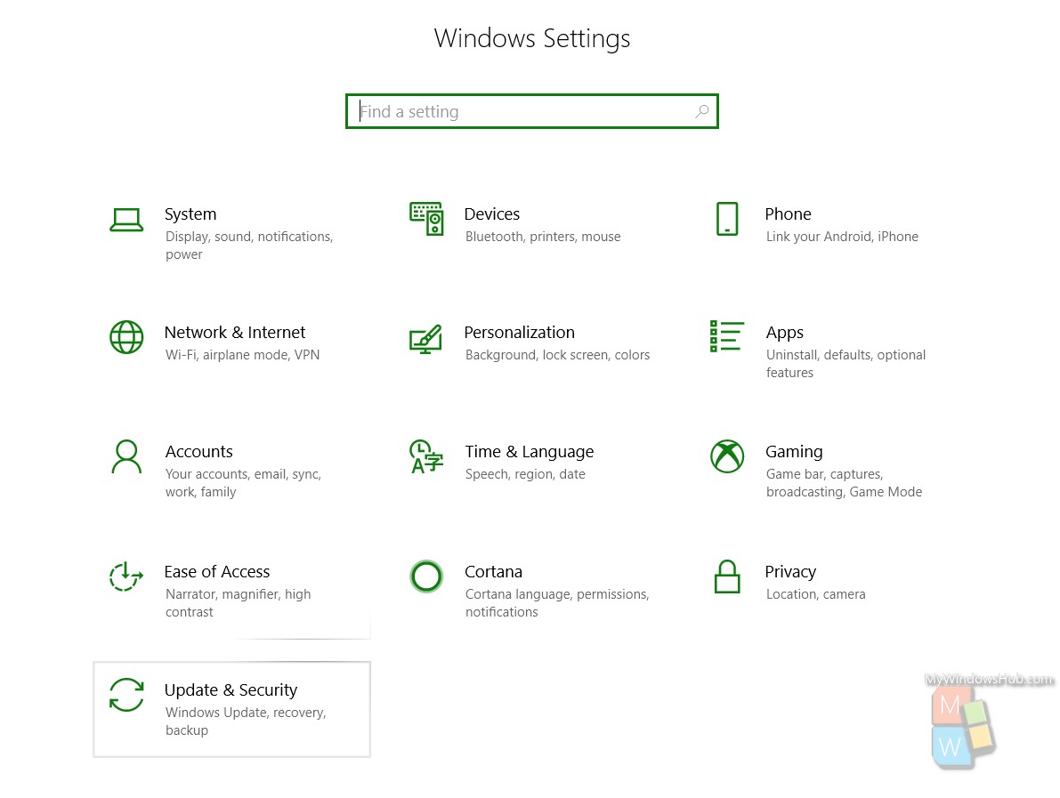
Task: Click 'Background, lock screen, colors' text
Action: coord(558,355)
